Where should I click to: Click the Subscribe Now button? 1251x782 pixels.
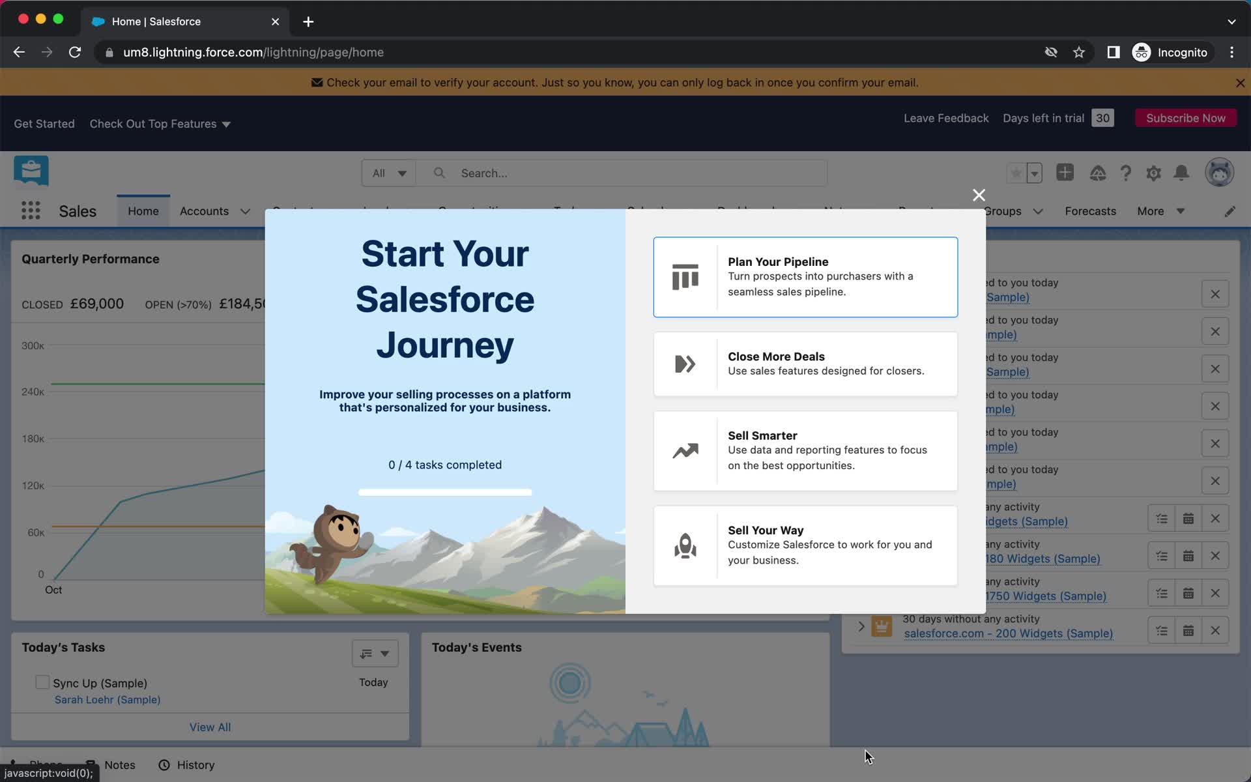pyautogui.click(x=1185, y=118)
